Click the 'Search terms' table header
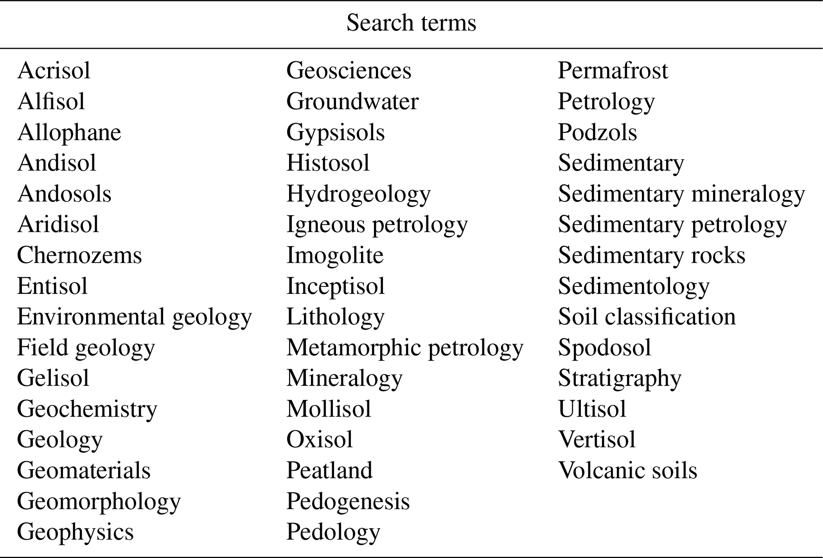Screen dimensions: 823x558 tap(411, 23)
